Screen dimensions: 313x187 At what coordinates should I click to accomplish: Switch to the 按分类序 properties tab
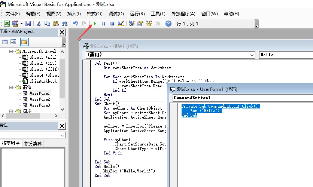[x=33, y=143]
